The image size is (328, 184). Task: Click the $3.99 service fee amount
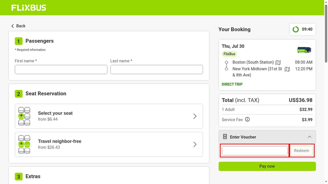[x=307, y=120]
